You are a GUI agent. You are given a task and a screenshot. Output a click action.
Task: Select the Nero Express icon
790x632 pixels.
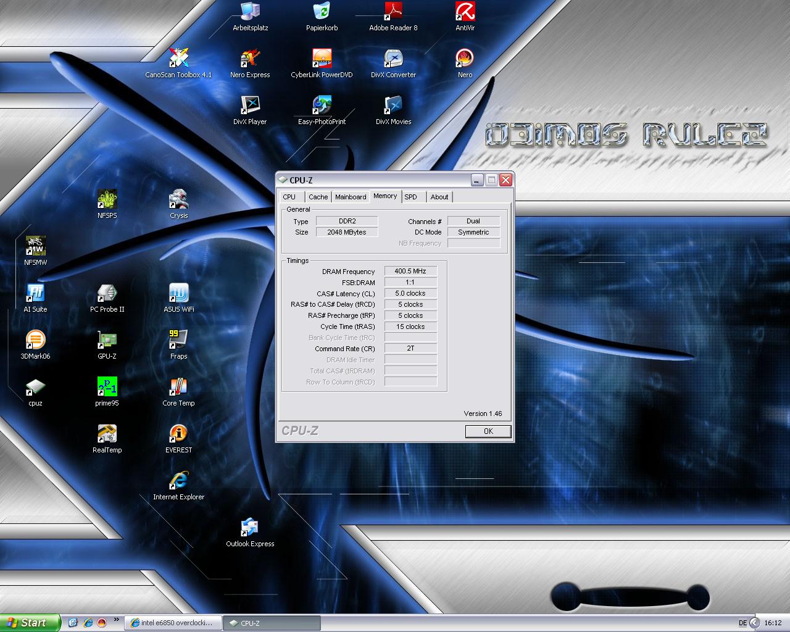(250, 63)
